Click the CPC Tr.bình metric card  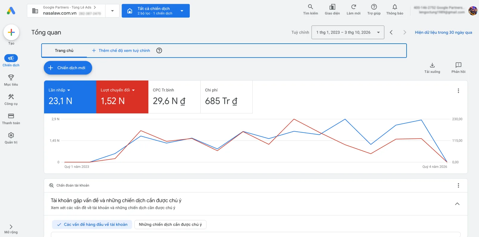pos(174,97)
